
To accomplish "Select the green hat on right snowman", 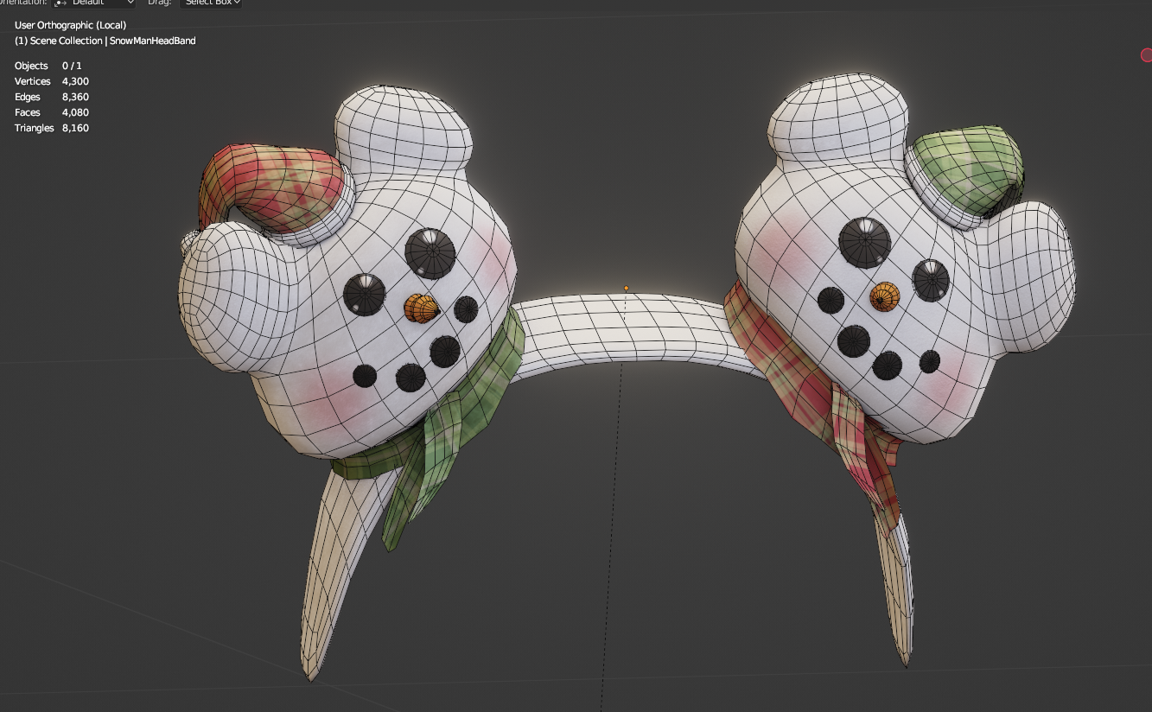I will click(966, 169).
